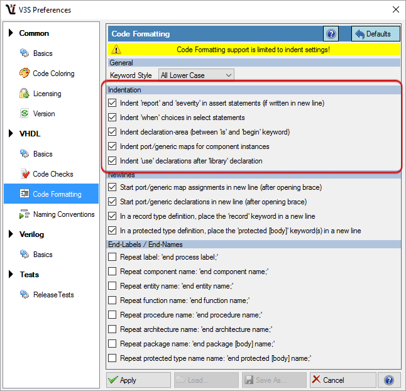Click the red X icon on Cancel

[x=316, y=380]
